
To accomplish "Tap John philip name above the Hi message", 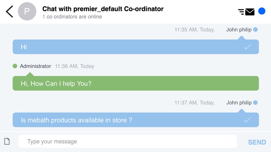I will (x=238, y=30).
